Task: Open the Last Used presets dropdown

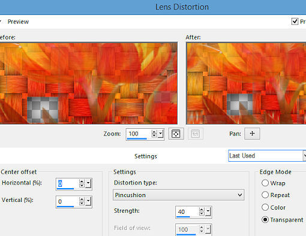Action: click(x=304, y=156)
